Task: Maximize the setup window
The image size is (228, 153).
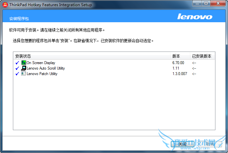Action: (x=206, y=3)
